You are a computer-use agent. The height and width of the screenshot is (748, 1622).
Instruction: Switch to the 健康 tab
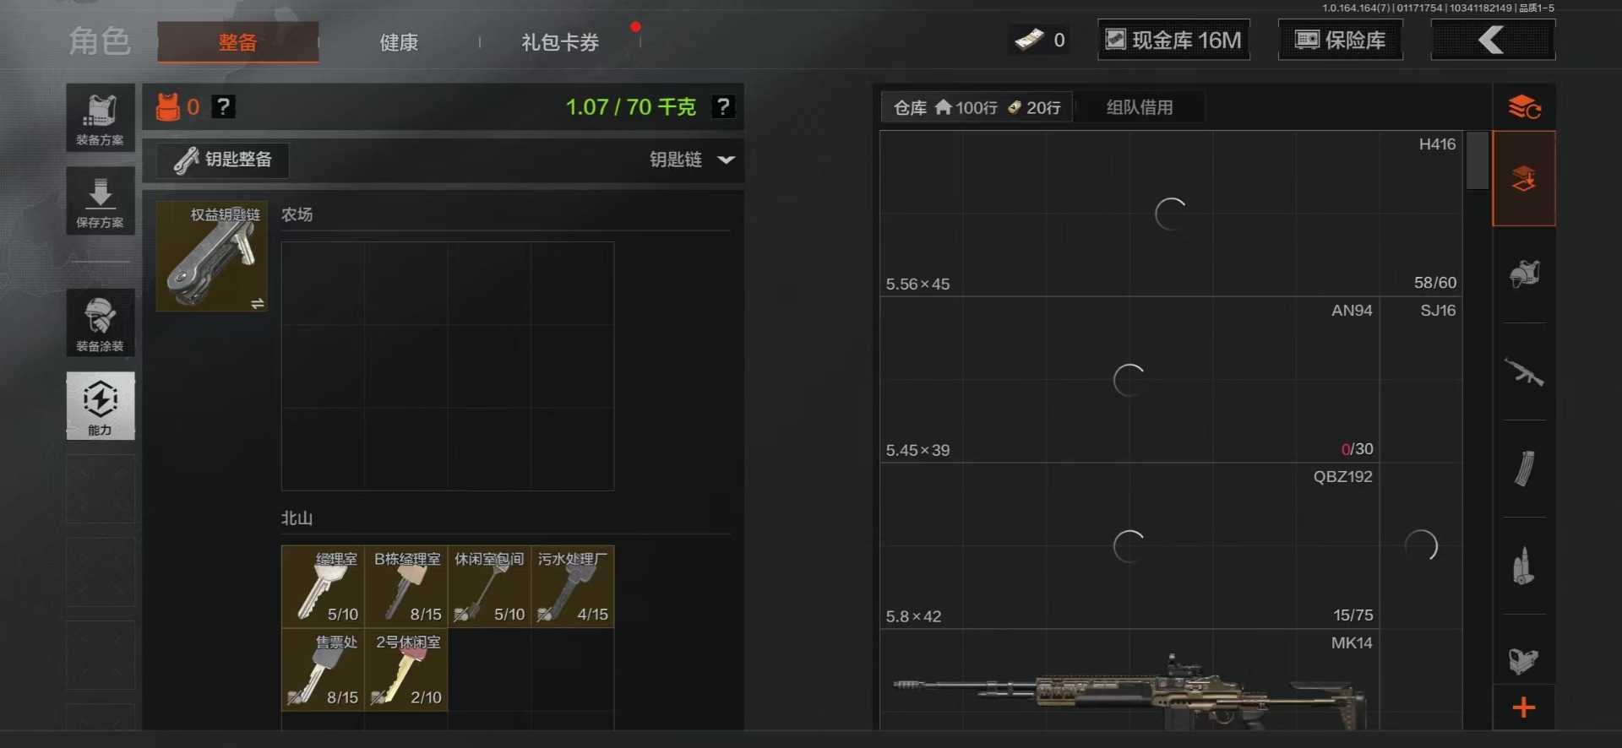(x=399, y=42)
